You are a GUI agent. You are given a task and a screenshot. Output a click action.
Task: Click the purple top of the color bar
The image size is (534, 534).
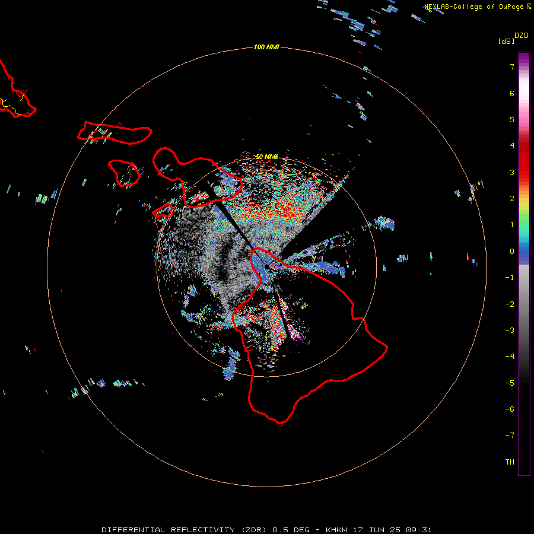tap(524, 57)
